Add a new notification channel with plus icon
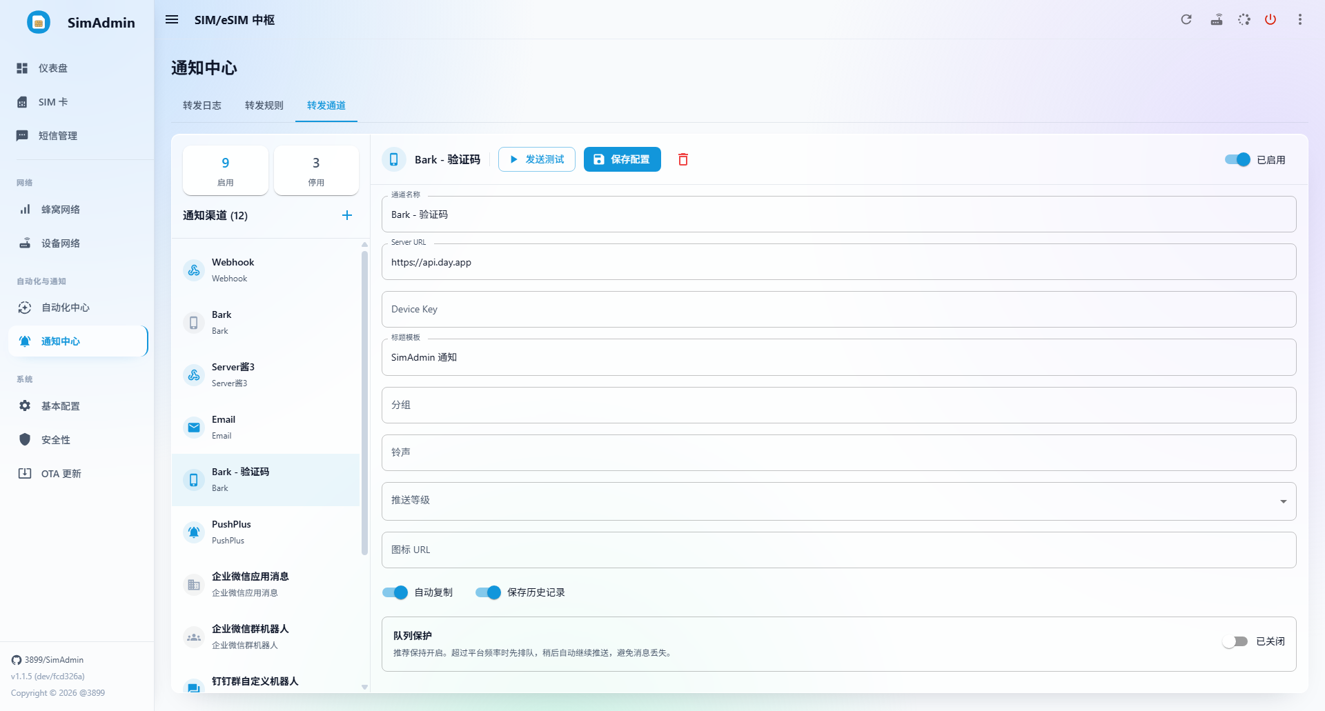The width and height of the screenshot is (1325, 711). coord(347,215)
